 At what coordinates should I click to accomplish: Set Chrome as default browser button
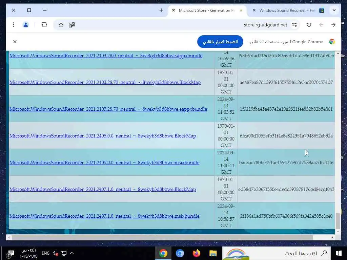coord(220,42)
